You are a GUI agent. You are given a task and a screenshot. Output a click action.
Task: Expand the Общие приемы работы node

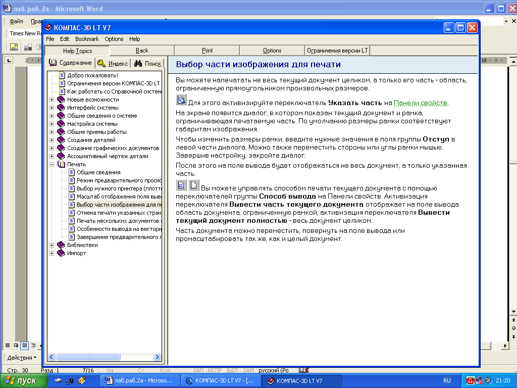tap(52, 132)
